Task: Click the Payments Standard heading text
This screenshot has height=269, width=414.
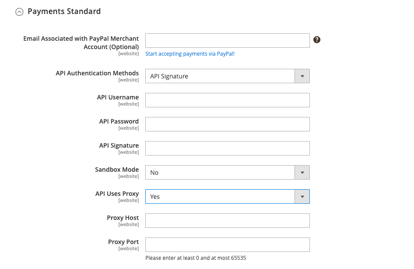Action: tap(64, 11)
